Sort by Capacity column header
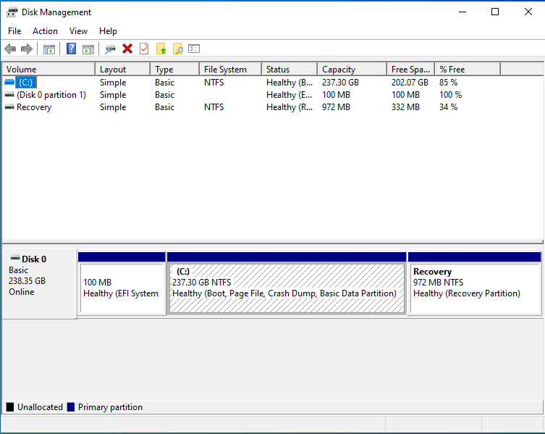545x434 pixels. coord(352,70)
